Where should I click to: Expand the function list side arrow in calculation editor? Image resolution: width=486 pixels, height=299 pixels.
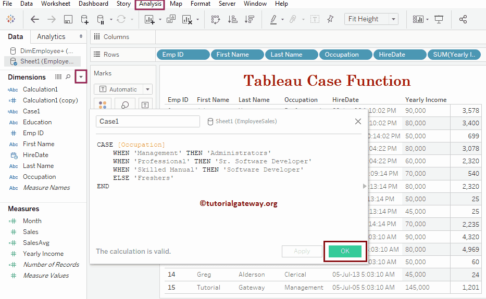365,186
